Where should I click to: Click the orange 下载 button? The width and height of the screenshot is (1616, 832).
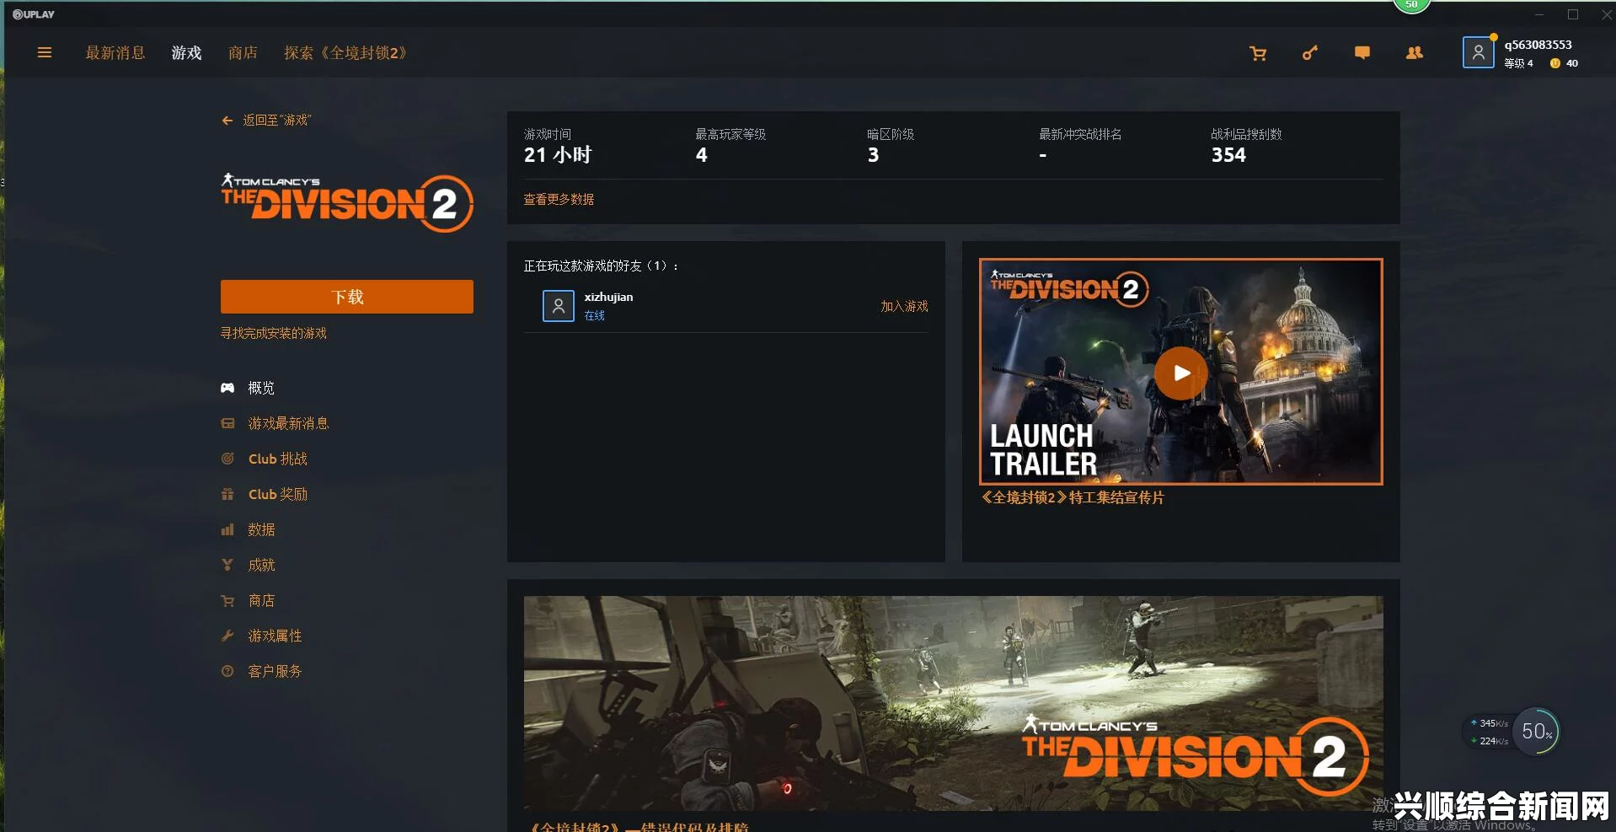point(347,297)
